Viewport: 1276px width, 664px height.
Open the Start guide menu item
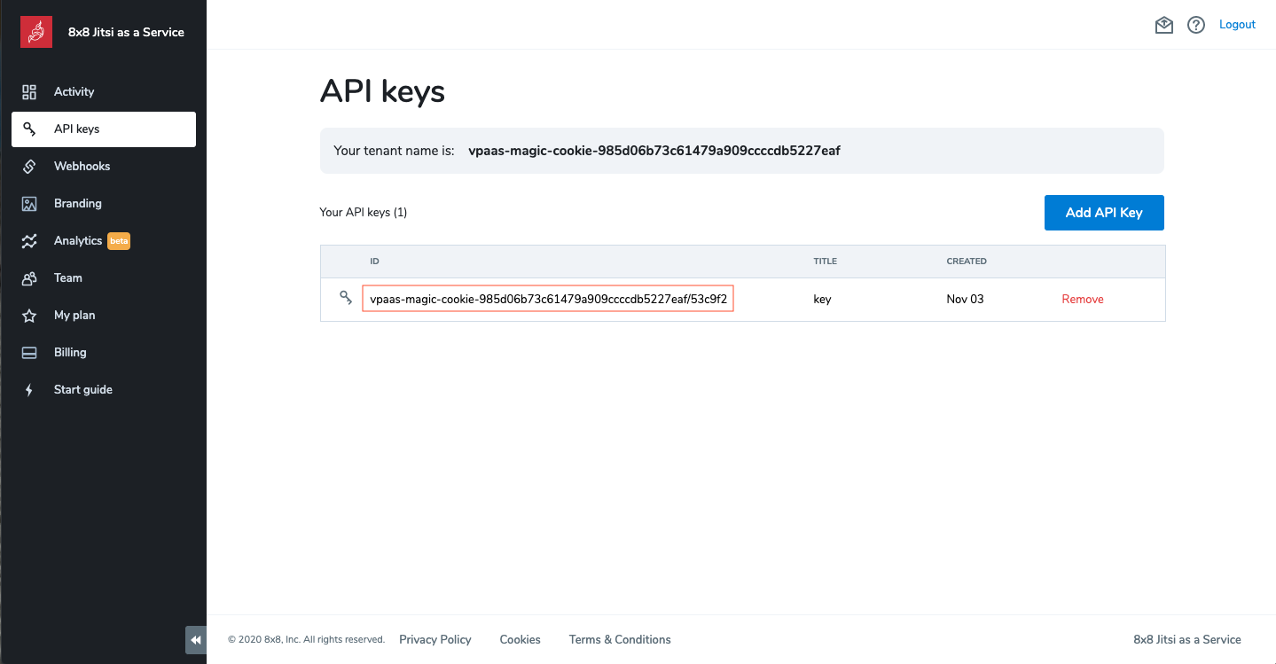104,390
